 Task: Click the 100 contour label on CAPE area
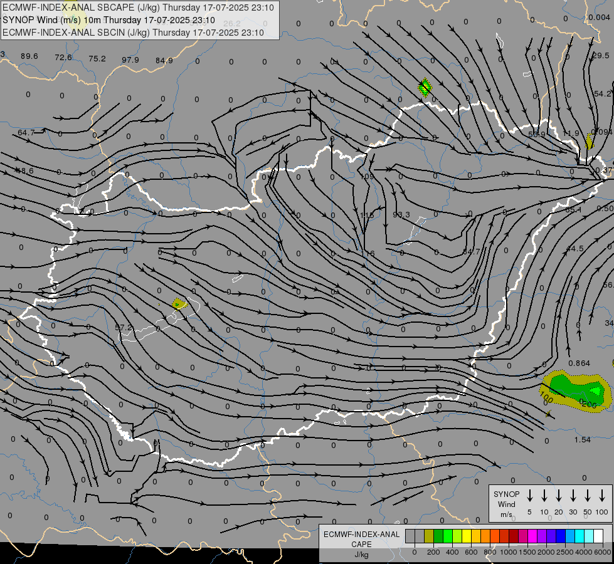click(546, 397)
